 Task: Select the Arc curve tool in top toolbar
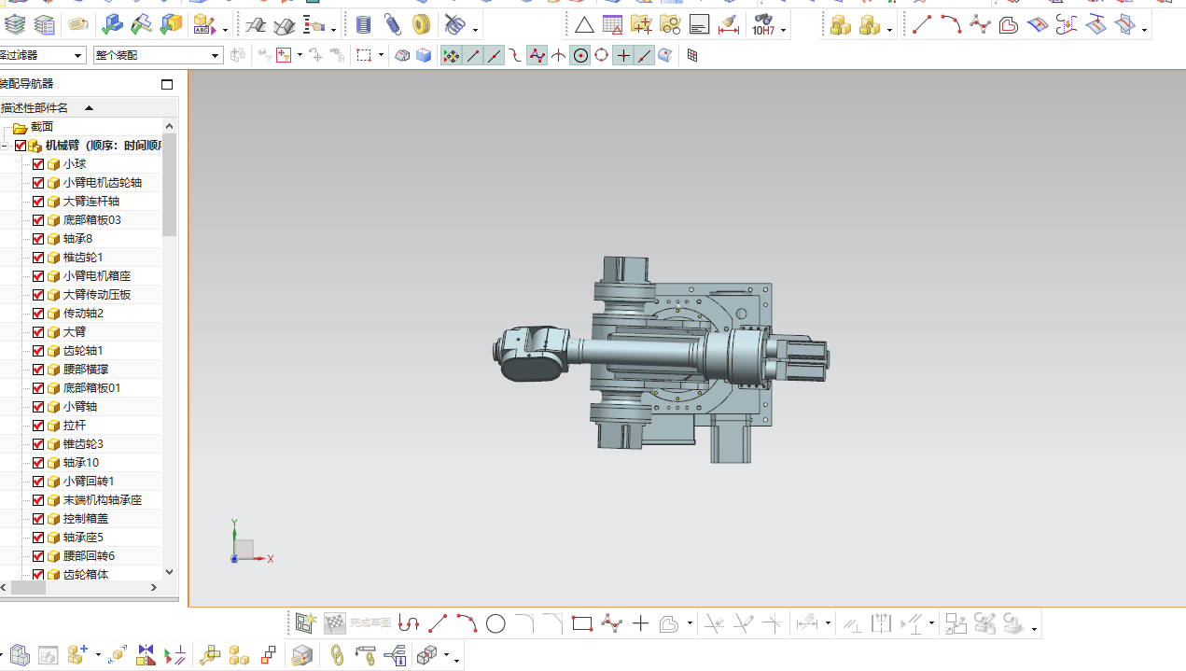pos(951,25)
